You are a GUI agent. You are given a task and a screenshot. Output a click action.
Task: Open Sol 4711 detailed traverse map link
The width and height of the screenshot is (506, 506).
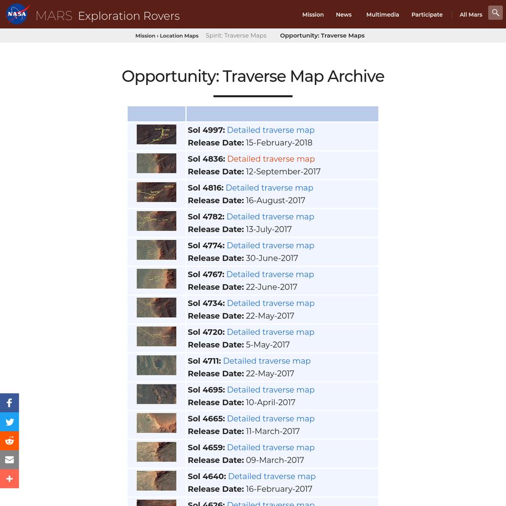[x=267, y=361]
